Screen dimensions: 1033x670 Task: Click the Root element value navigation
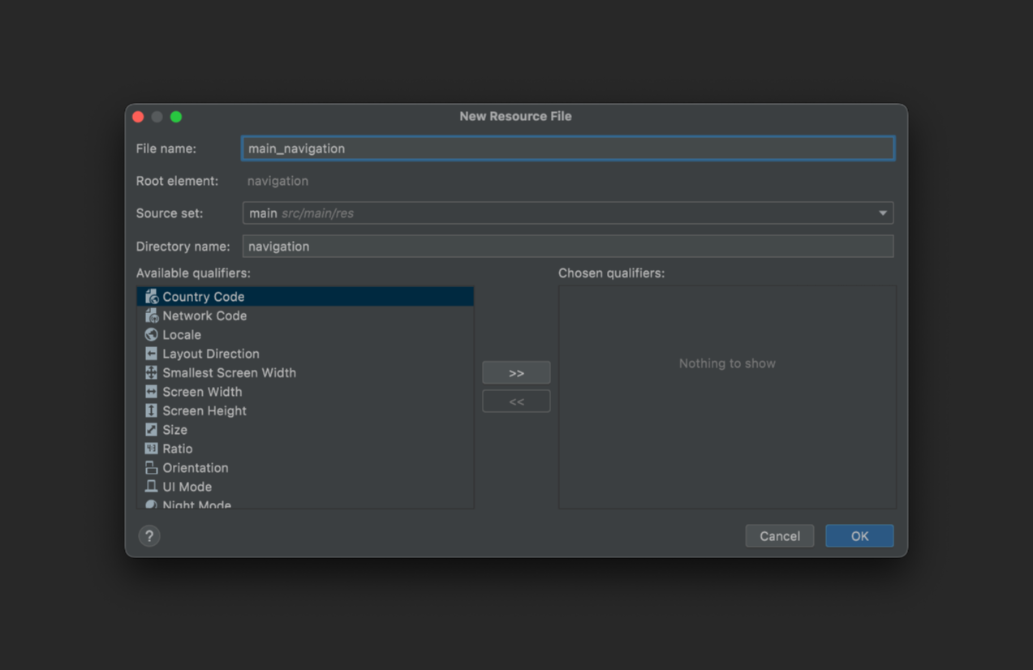[x=278, y=181]
